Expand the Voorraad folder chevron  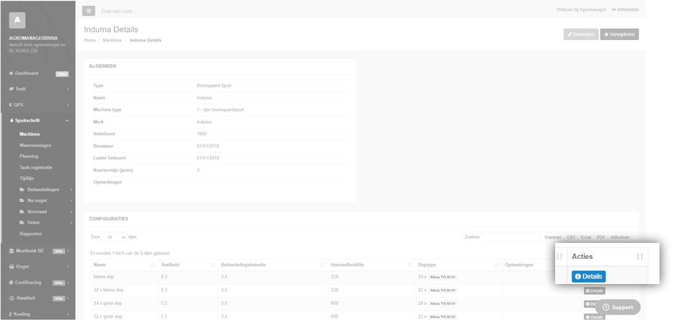click(71, 212)
